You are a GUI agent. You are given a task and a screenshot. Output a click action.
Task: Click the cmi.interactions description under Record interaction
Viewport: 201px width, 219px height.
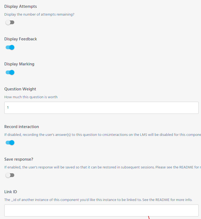102,135
